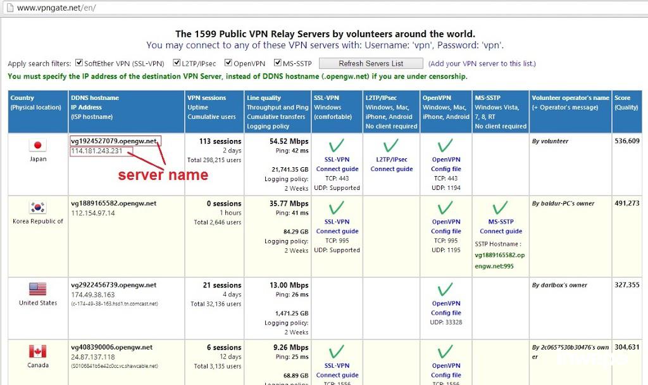Screen dimensions: 648x385
Task: Click the DDNS hostname column header
Action: [x=127, y=111]
